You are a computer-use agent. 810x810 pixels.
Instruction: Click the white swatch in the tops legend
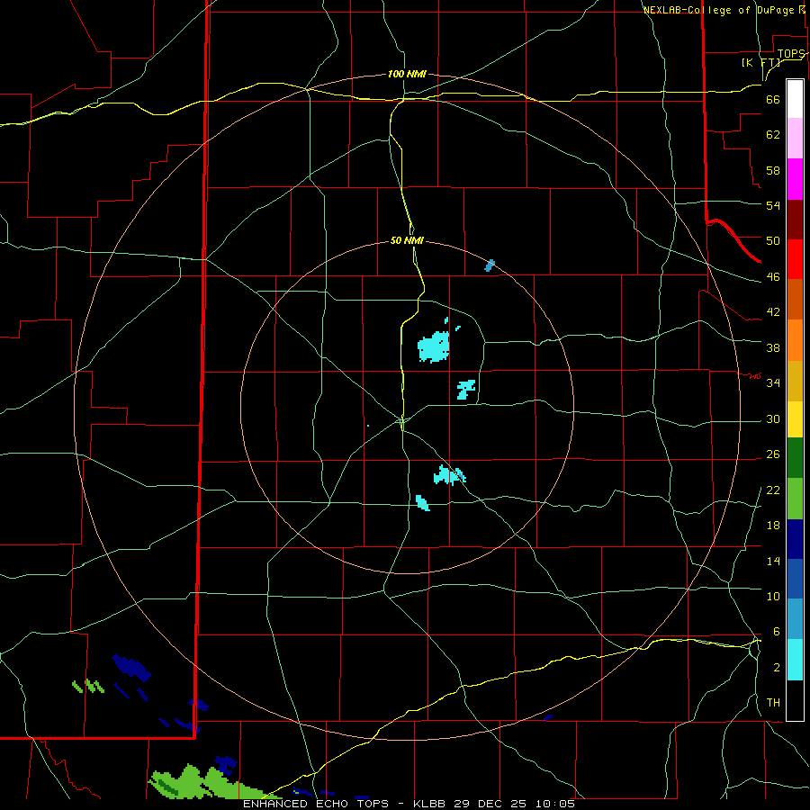click(795, 99)
